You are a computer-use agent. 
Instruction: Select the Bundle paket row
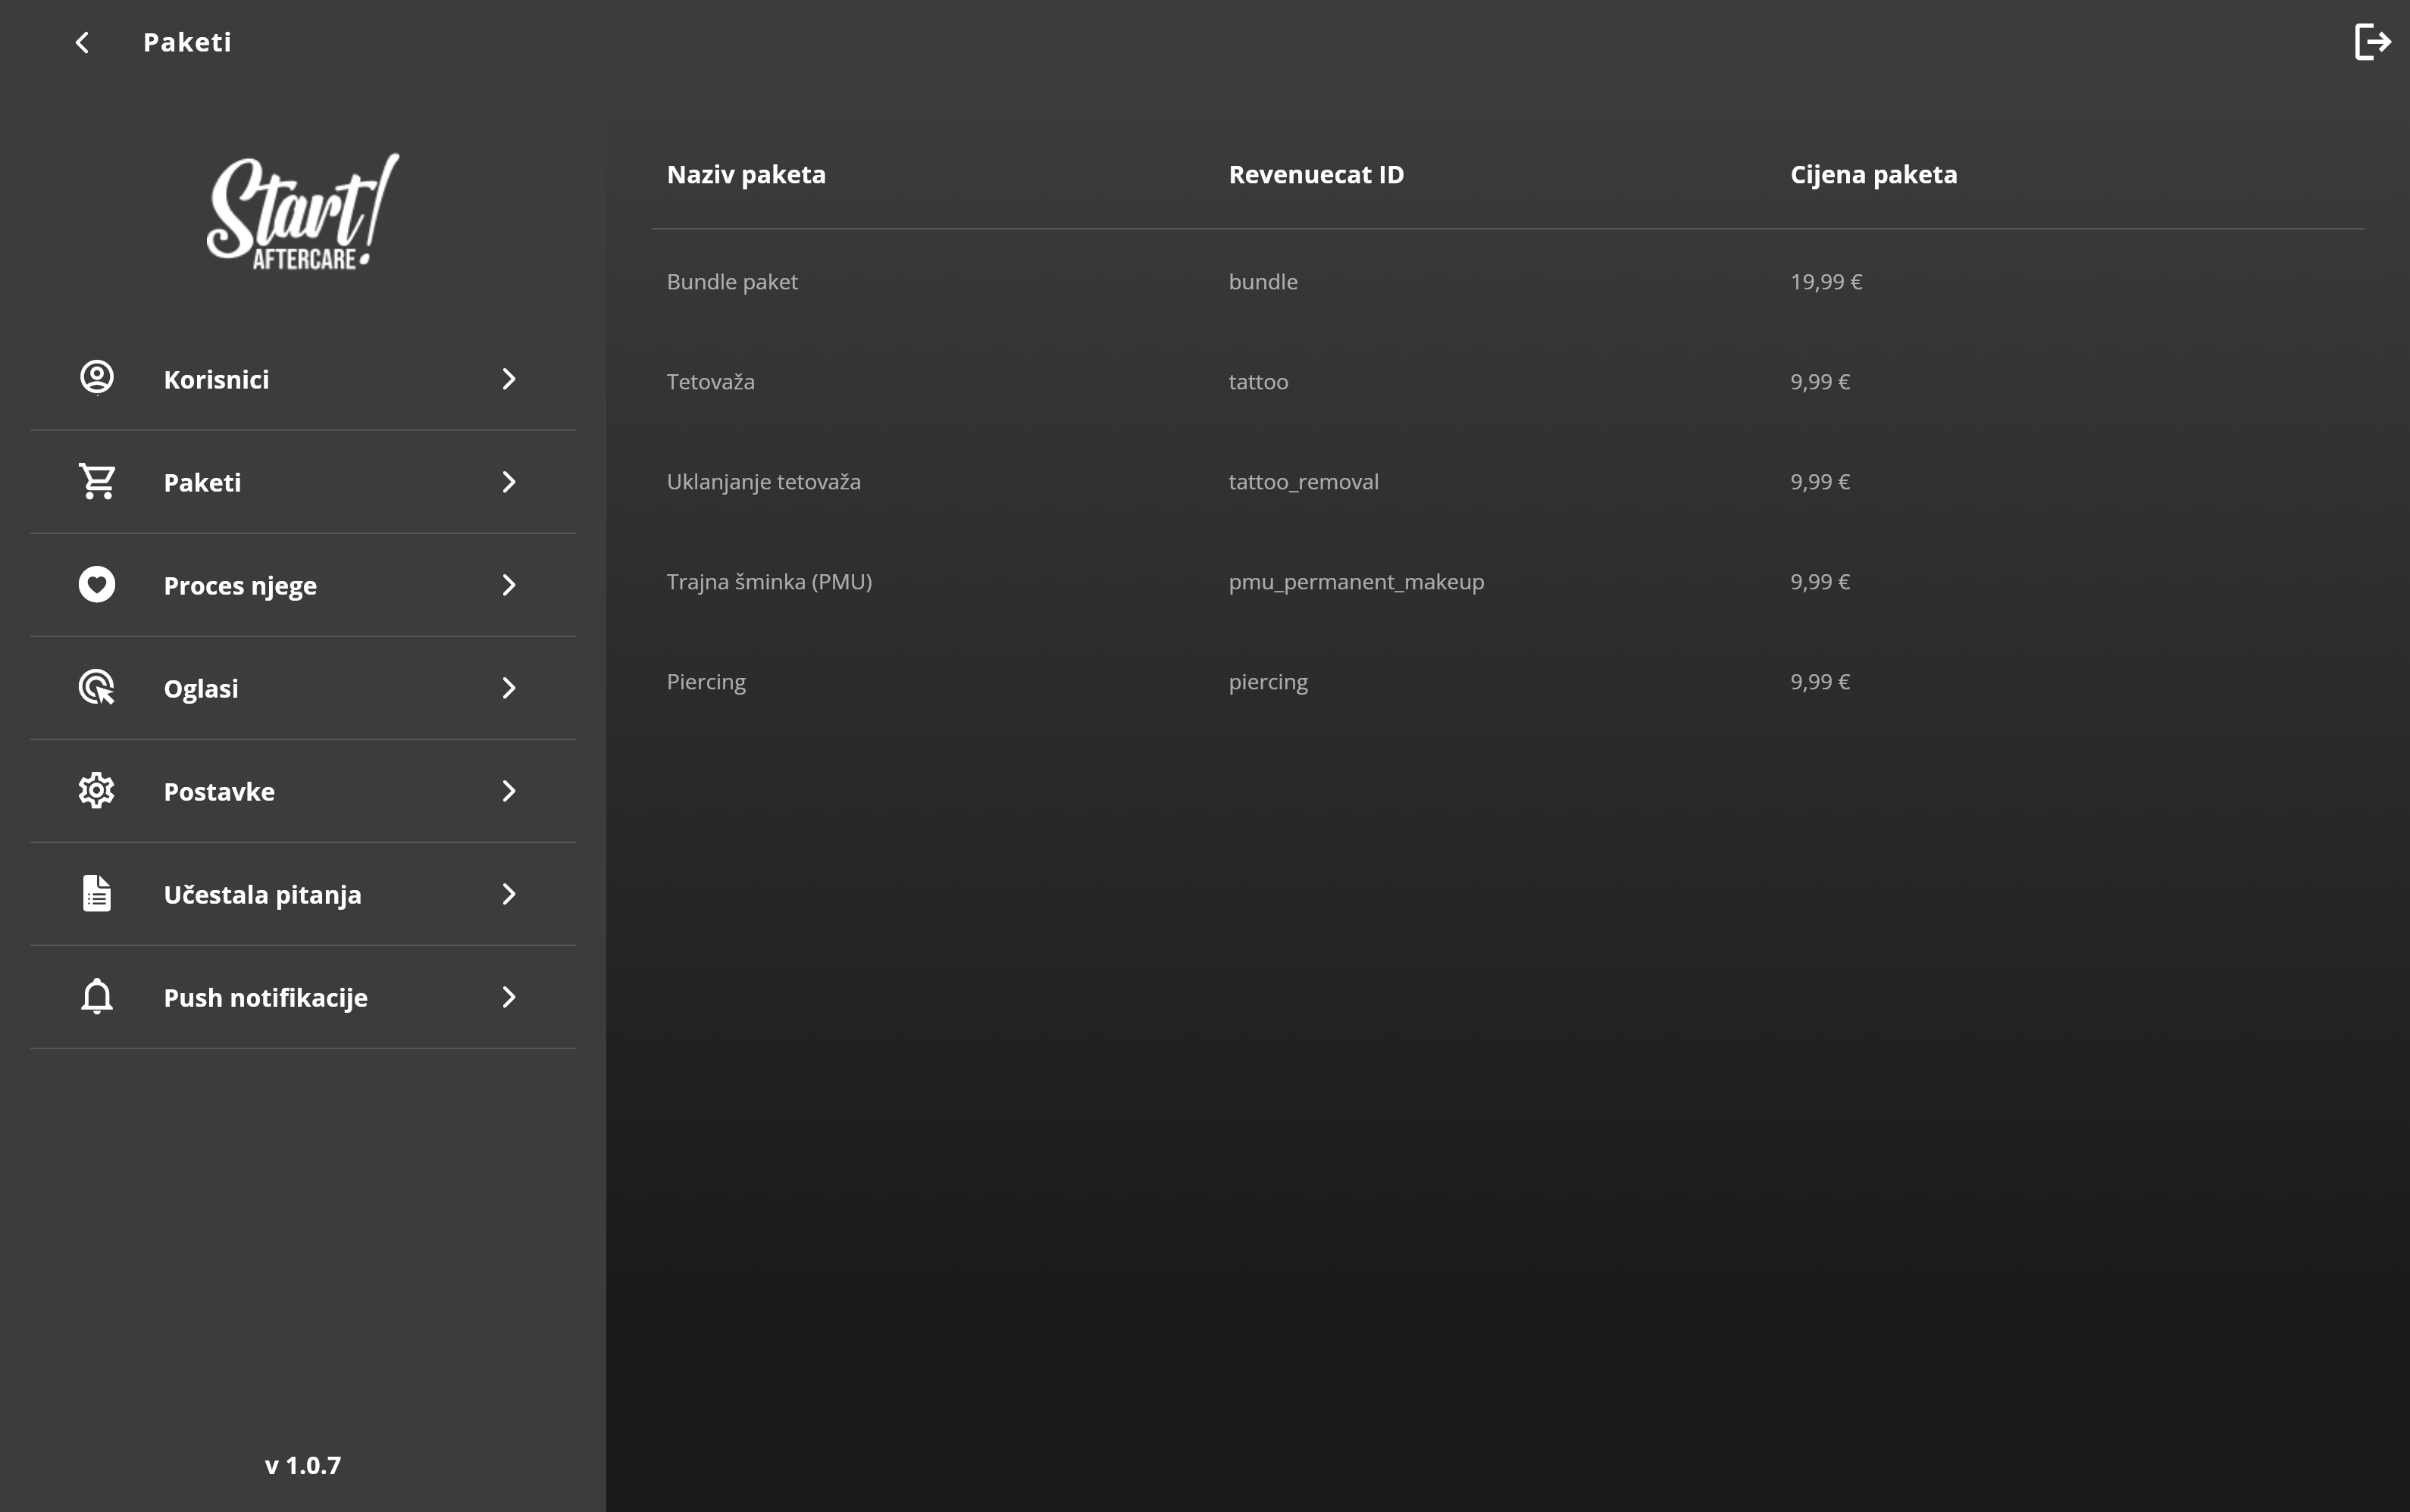[732, 282]
